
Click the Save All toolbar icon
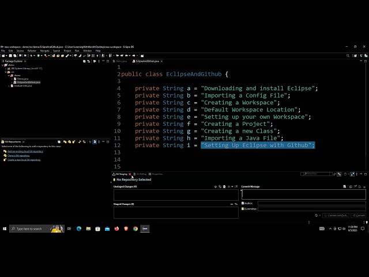tap(14, 56)
